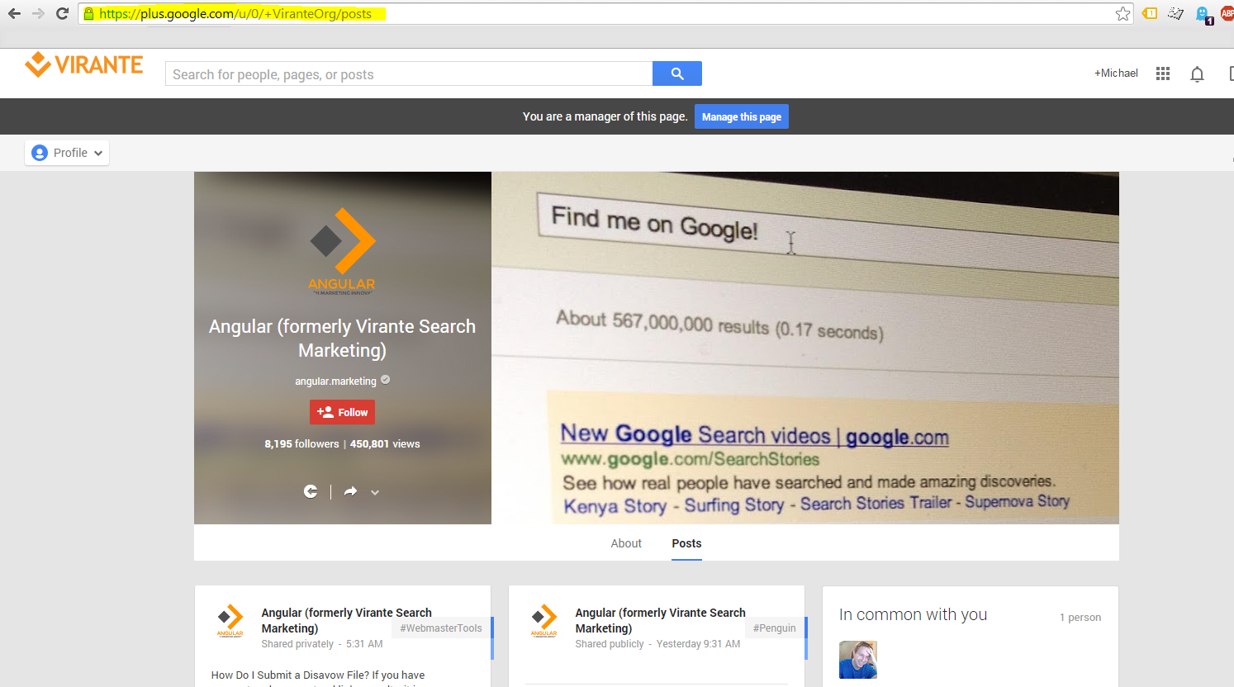The height and width of the screenshot is (687, 1234).
Task: Click author name on the publicly shared post
Action: (660, 620)
